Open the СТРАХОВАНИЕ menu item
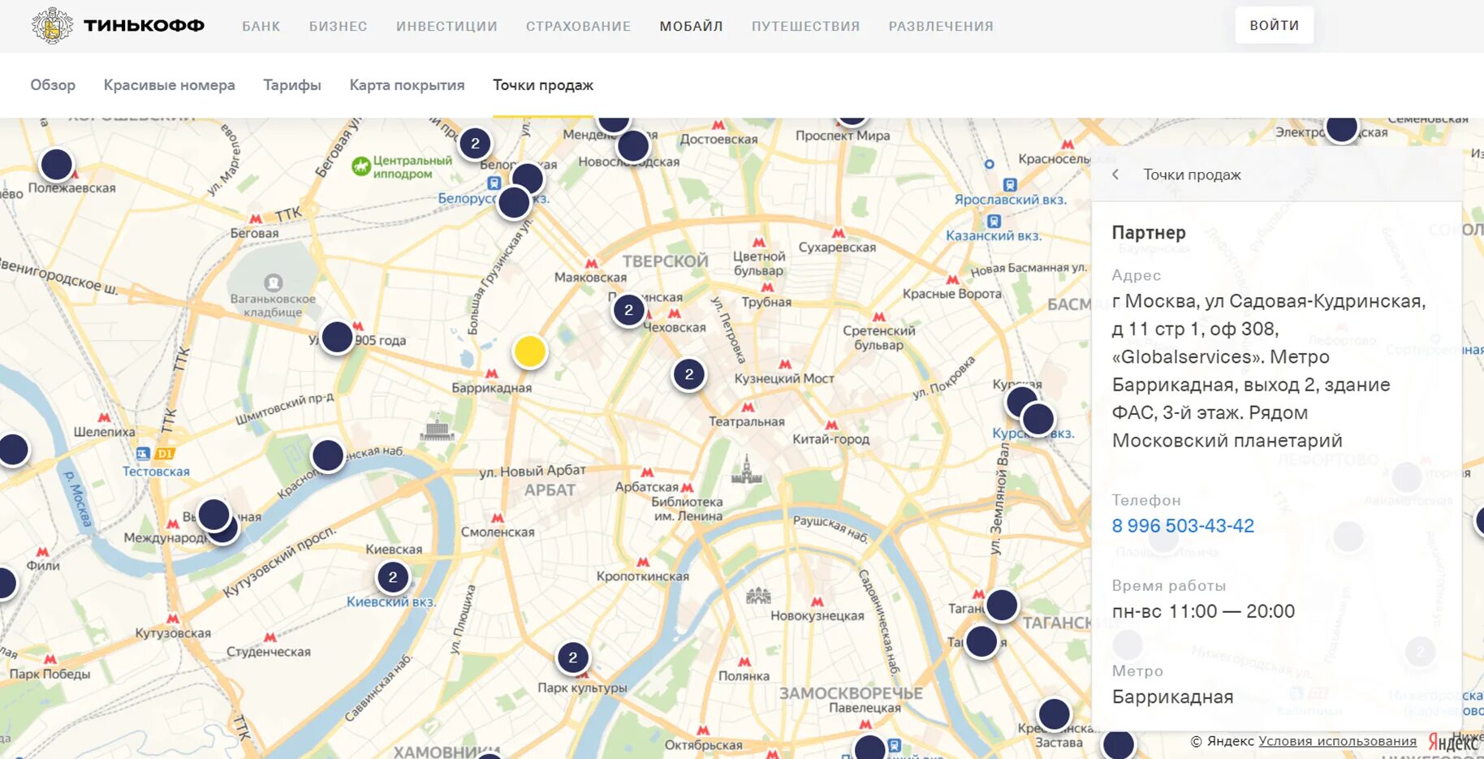Image resolution: width=1484 pixels, height=759 pixels. coord(578,26)
